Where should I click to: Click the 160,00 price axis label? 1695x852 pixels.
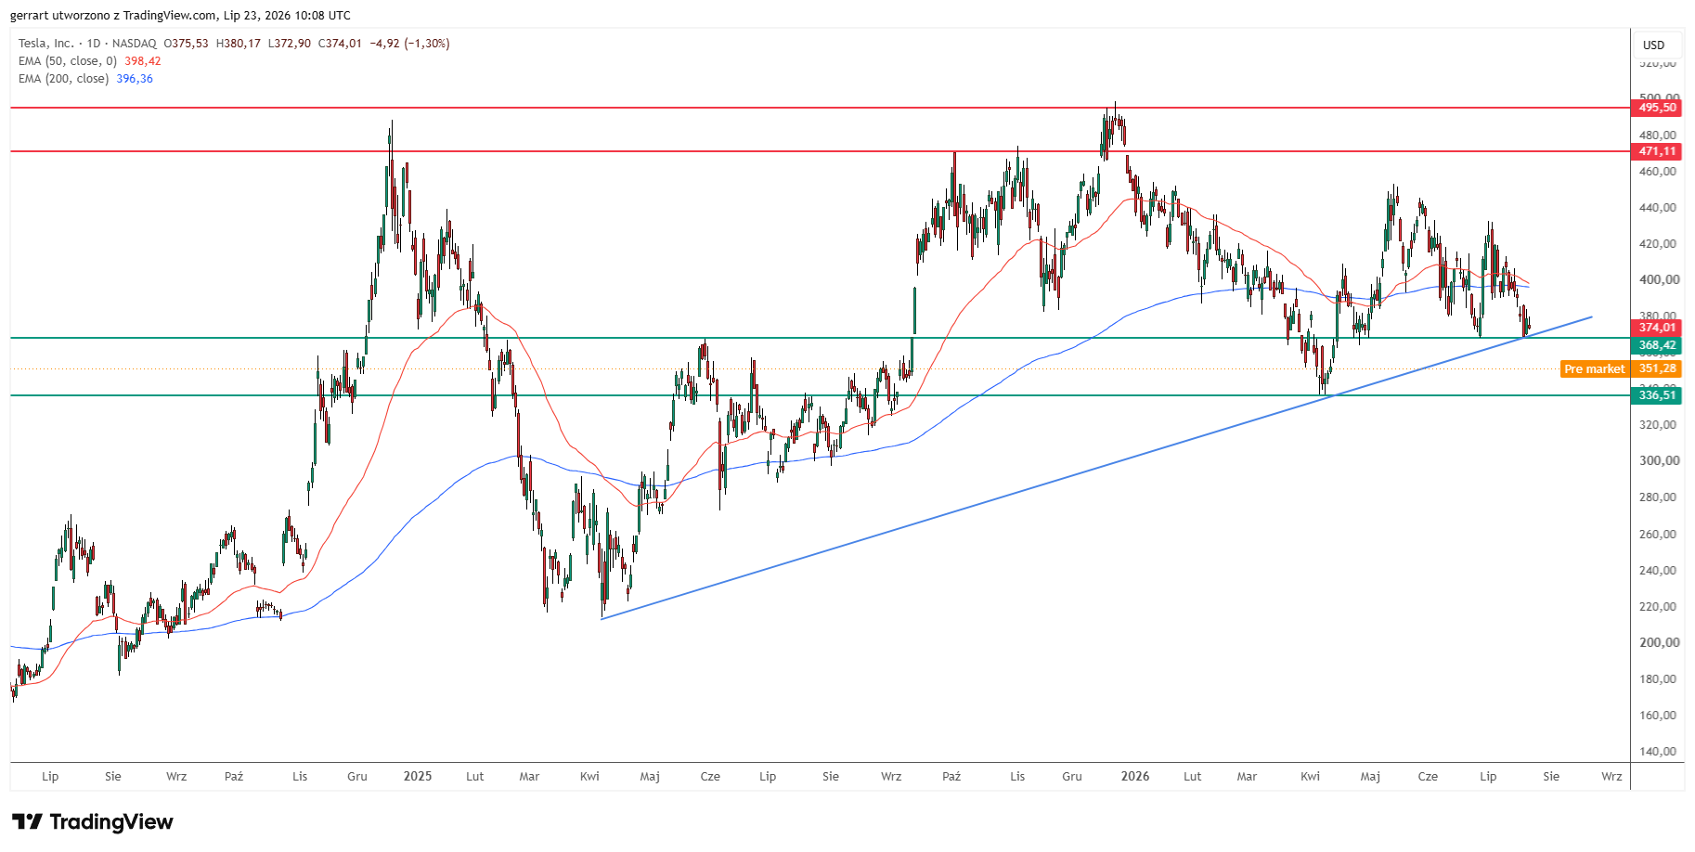(x=1659, y=715)
